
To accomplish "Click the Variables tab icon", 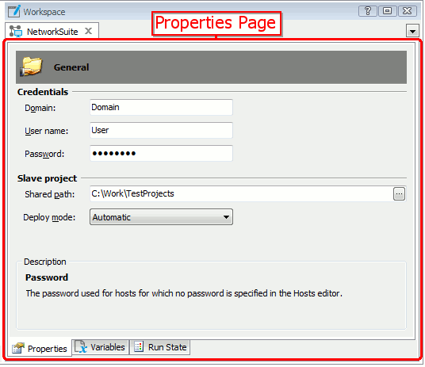I will 81,347.
